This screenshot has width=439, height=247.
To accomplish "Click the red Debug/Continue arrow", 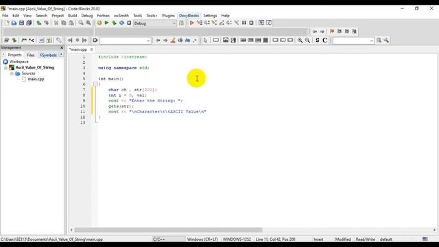I will (192, 23).
